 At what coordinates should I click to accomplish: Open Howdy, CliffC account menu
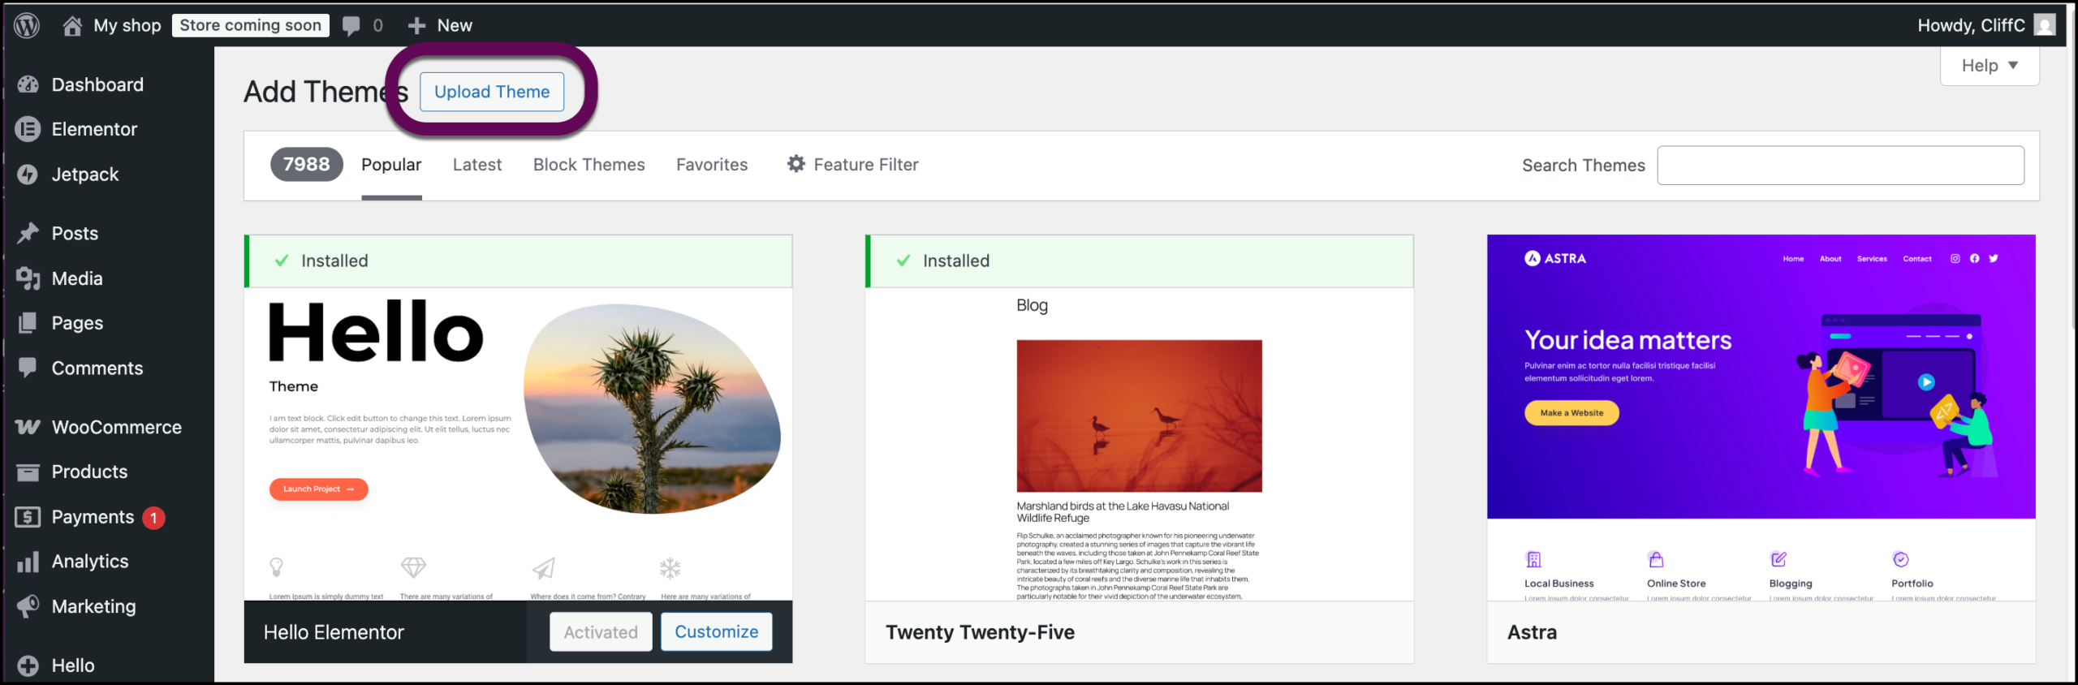click(x=1985, y=25)
